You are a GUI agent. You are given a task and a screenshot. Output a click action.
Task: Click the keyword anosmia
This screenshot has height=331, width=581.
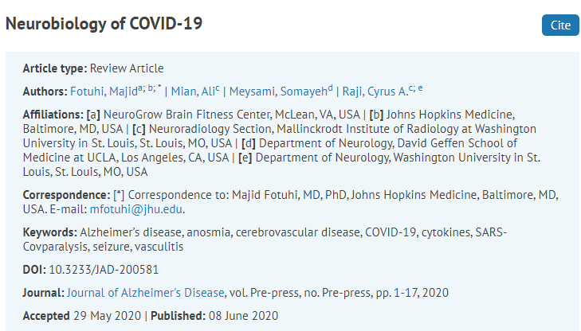tap(209, 232)
